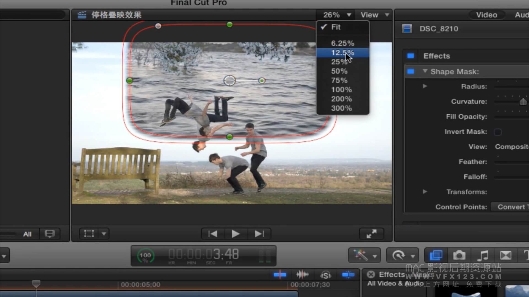The height and width of the screenshot is (297, 529).
Task: Select the Transform tool button
Action: tap(89, 234)
